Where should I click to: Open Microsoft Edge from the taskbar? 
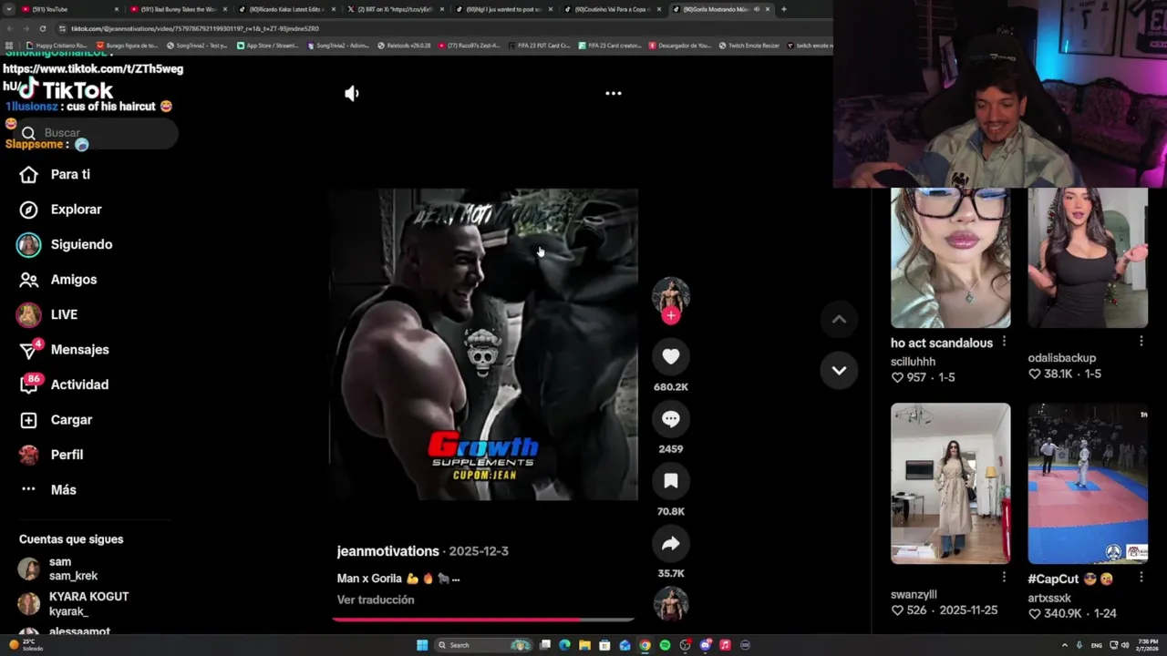pyautogui.click(x=564, y=645)
